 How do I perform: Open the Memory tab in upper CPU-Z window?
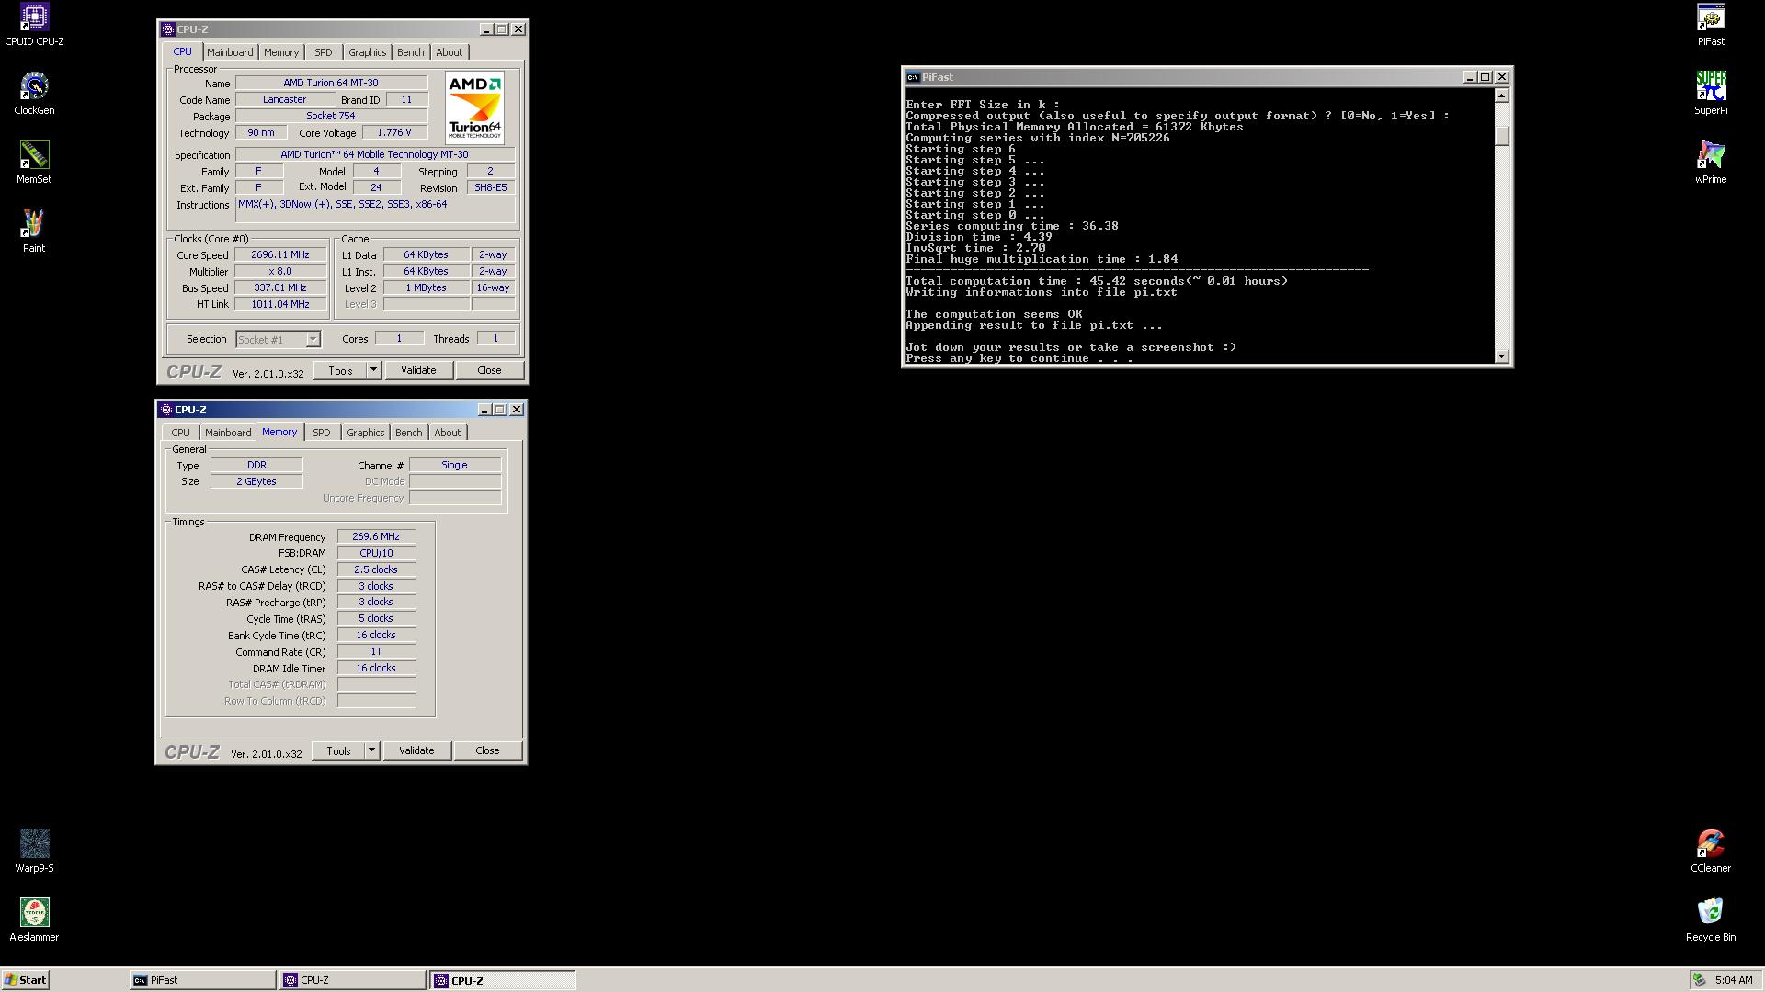[x=281, y=52]
